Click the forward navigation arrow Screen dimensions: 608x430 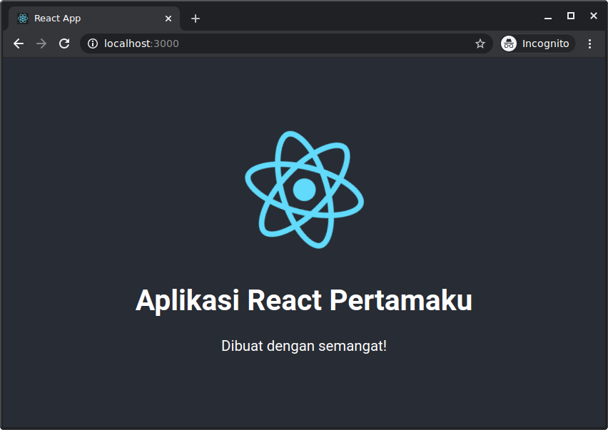(41, 43)
